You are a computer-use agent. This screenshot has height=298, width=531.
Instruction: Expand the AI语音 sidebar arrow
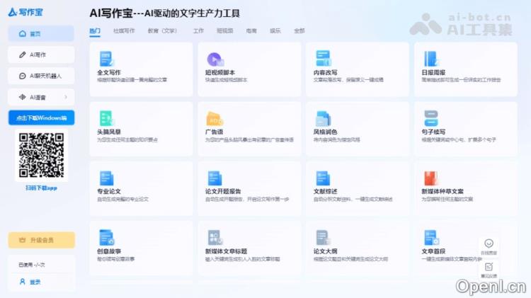coord(66,97)
